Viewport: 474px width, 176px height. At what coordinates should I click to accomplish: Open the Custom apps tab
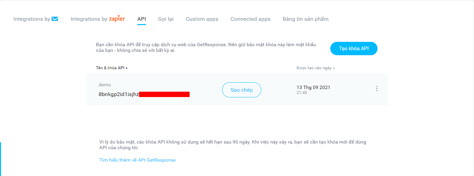(202, 19)
